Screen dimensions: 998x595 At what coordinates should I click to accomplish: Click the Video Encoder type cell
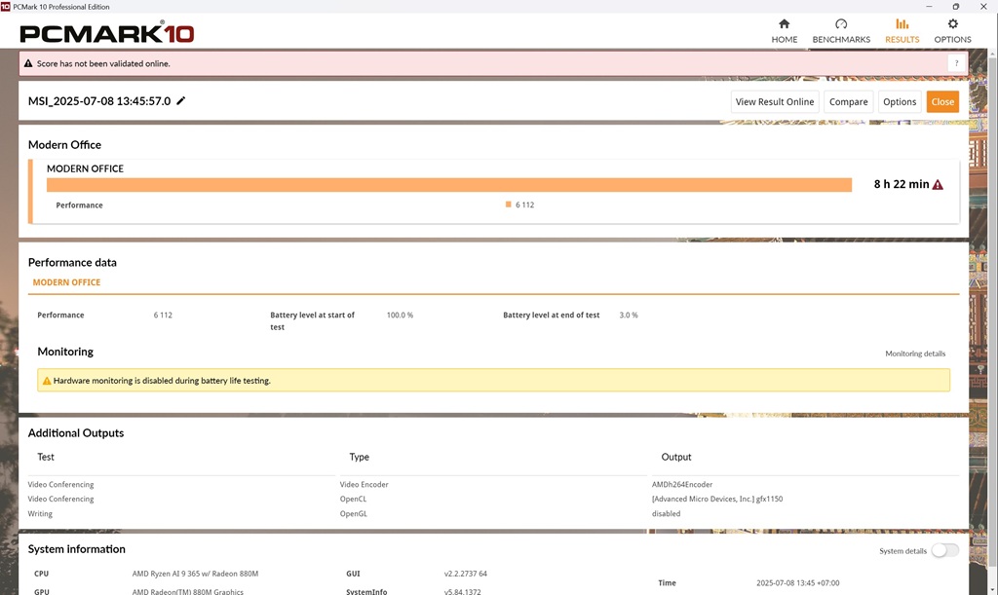click(x=365, y=484)
